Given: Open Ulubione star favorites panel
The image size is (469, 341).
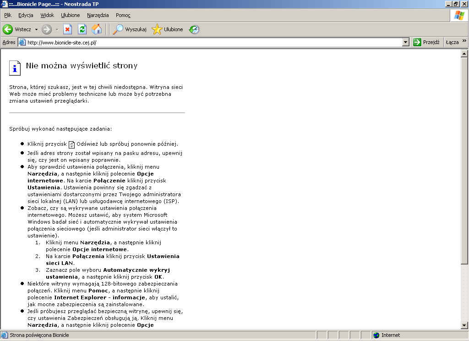Looking at the screenshot, I should click(157, 29).
